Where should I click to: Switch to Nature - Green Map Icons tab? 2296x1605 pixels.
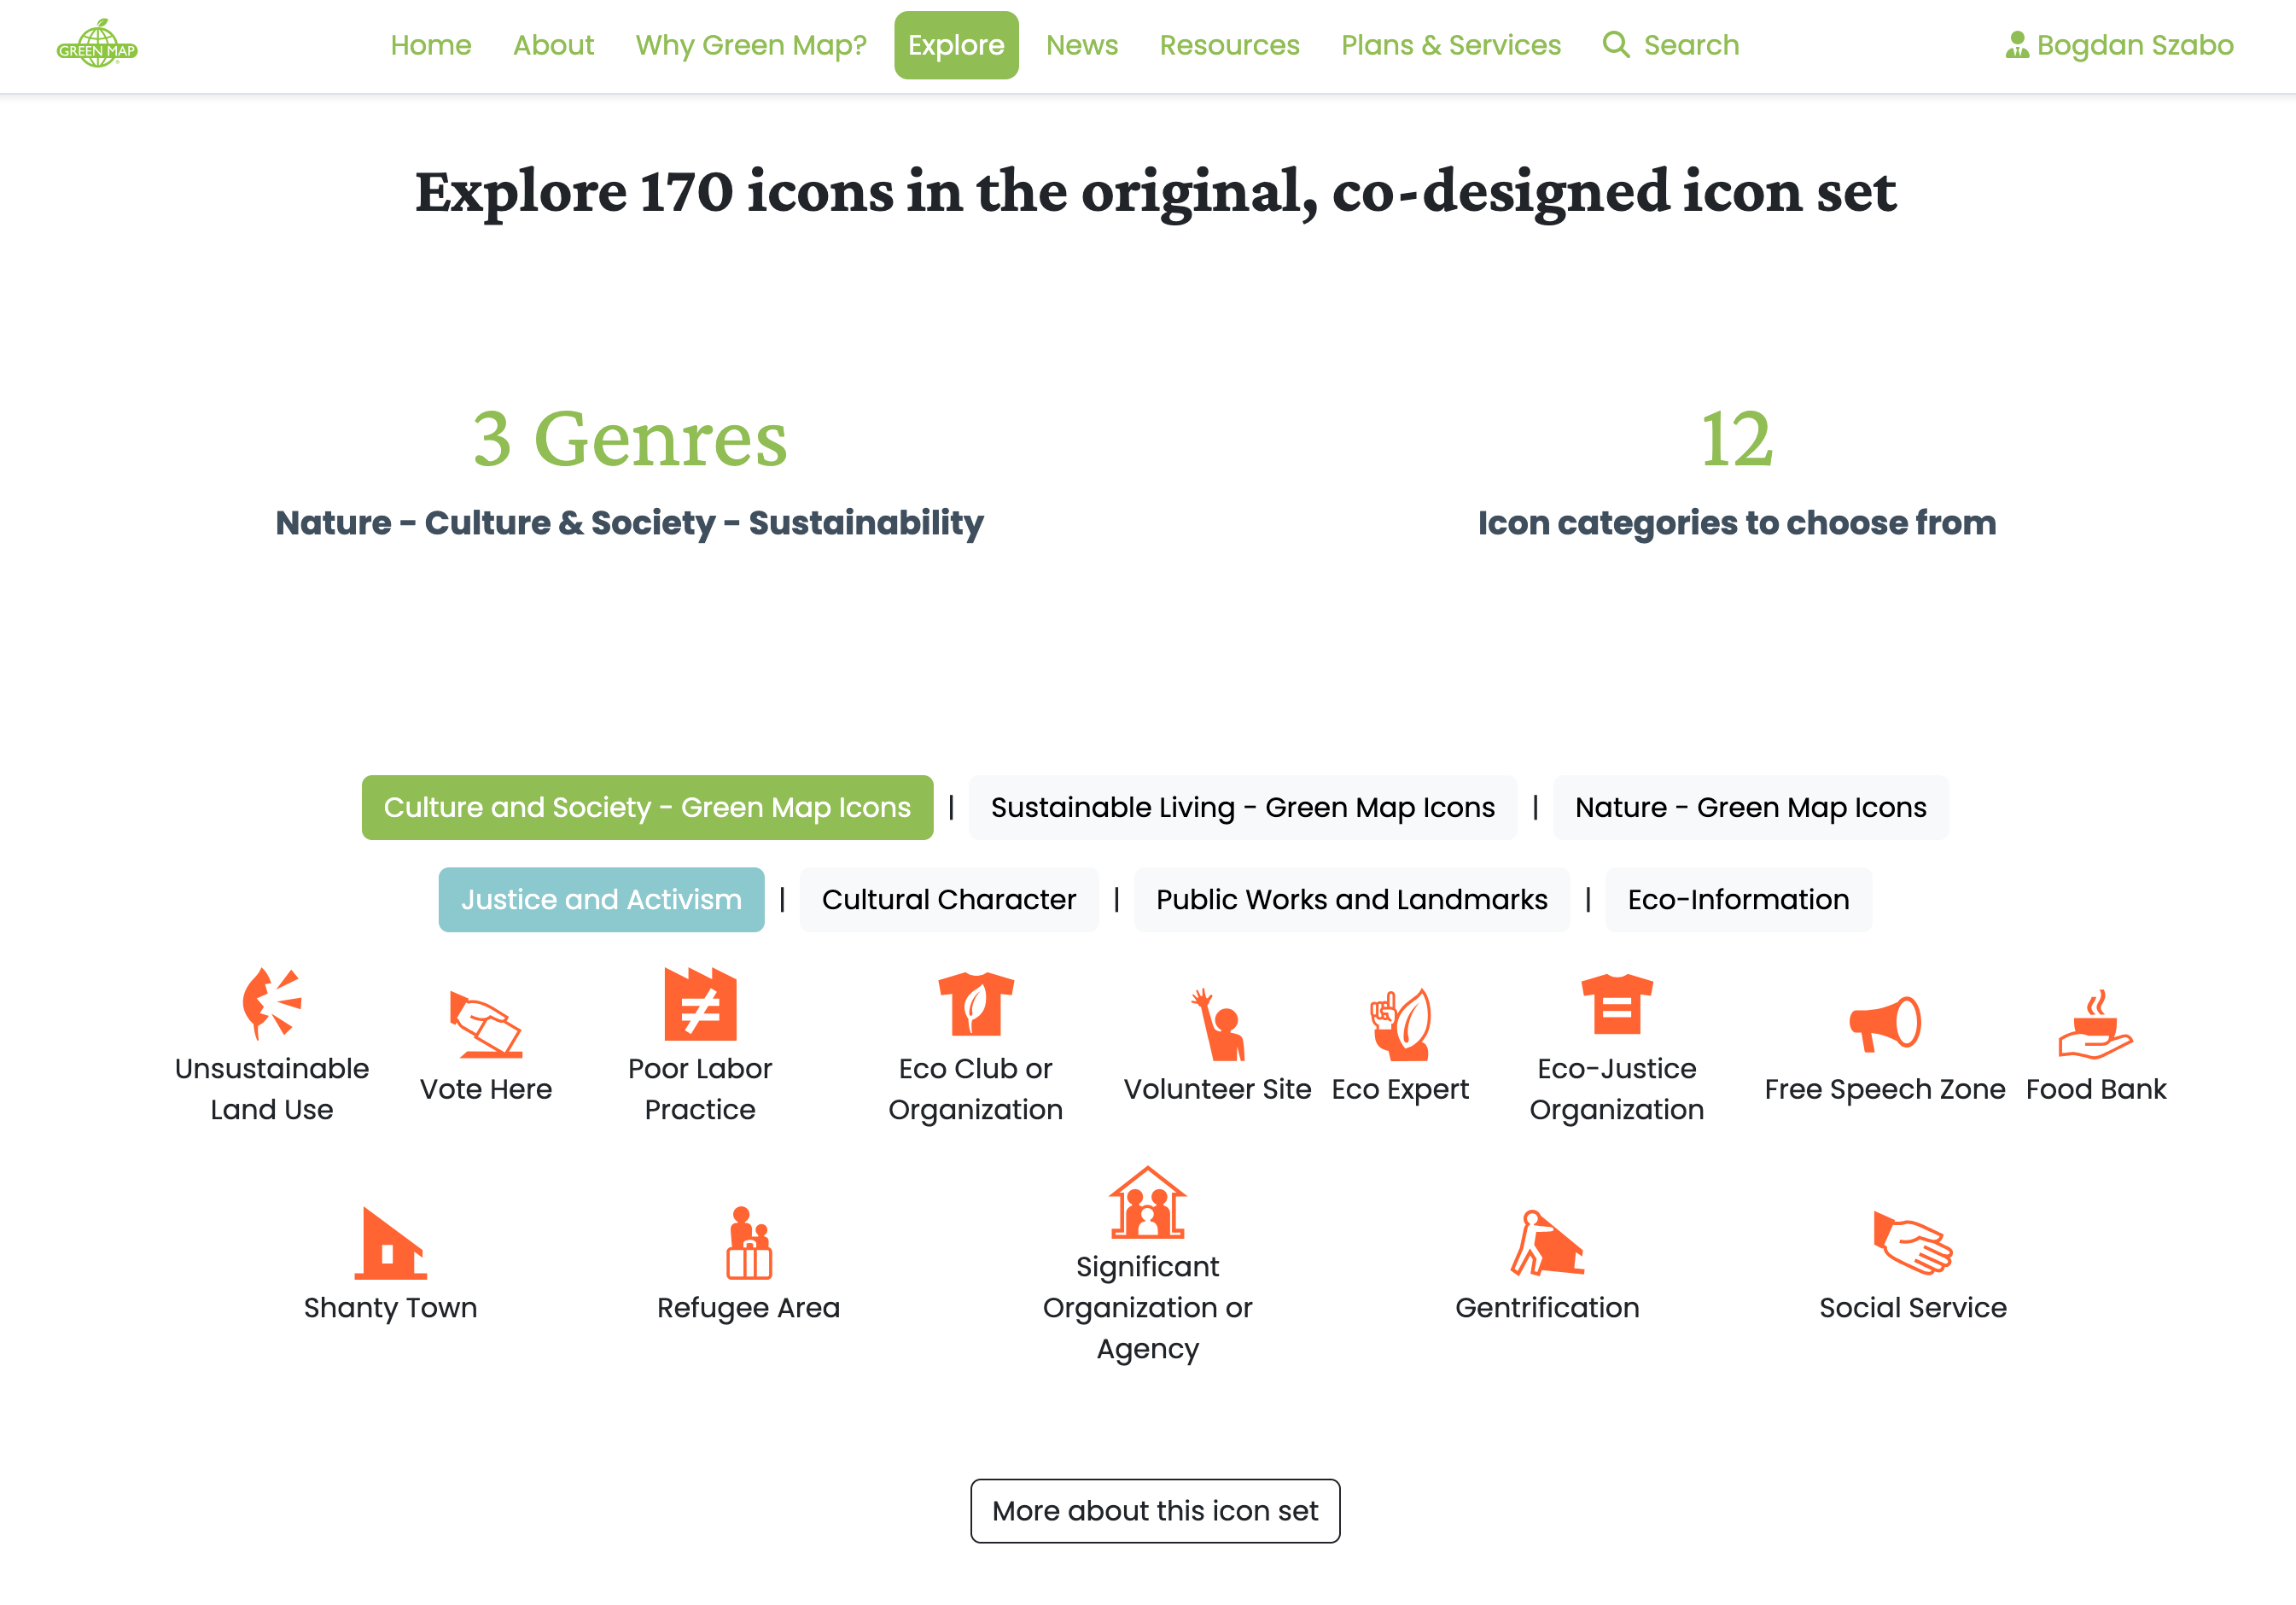point(1750,807)
